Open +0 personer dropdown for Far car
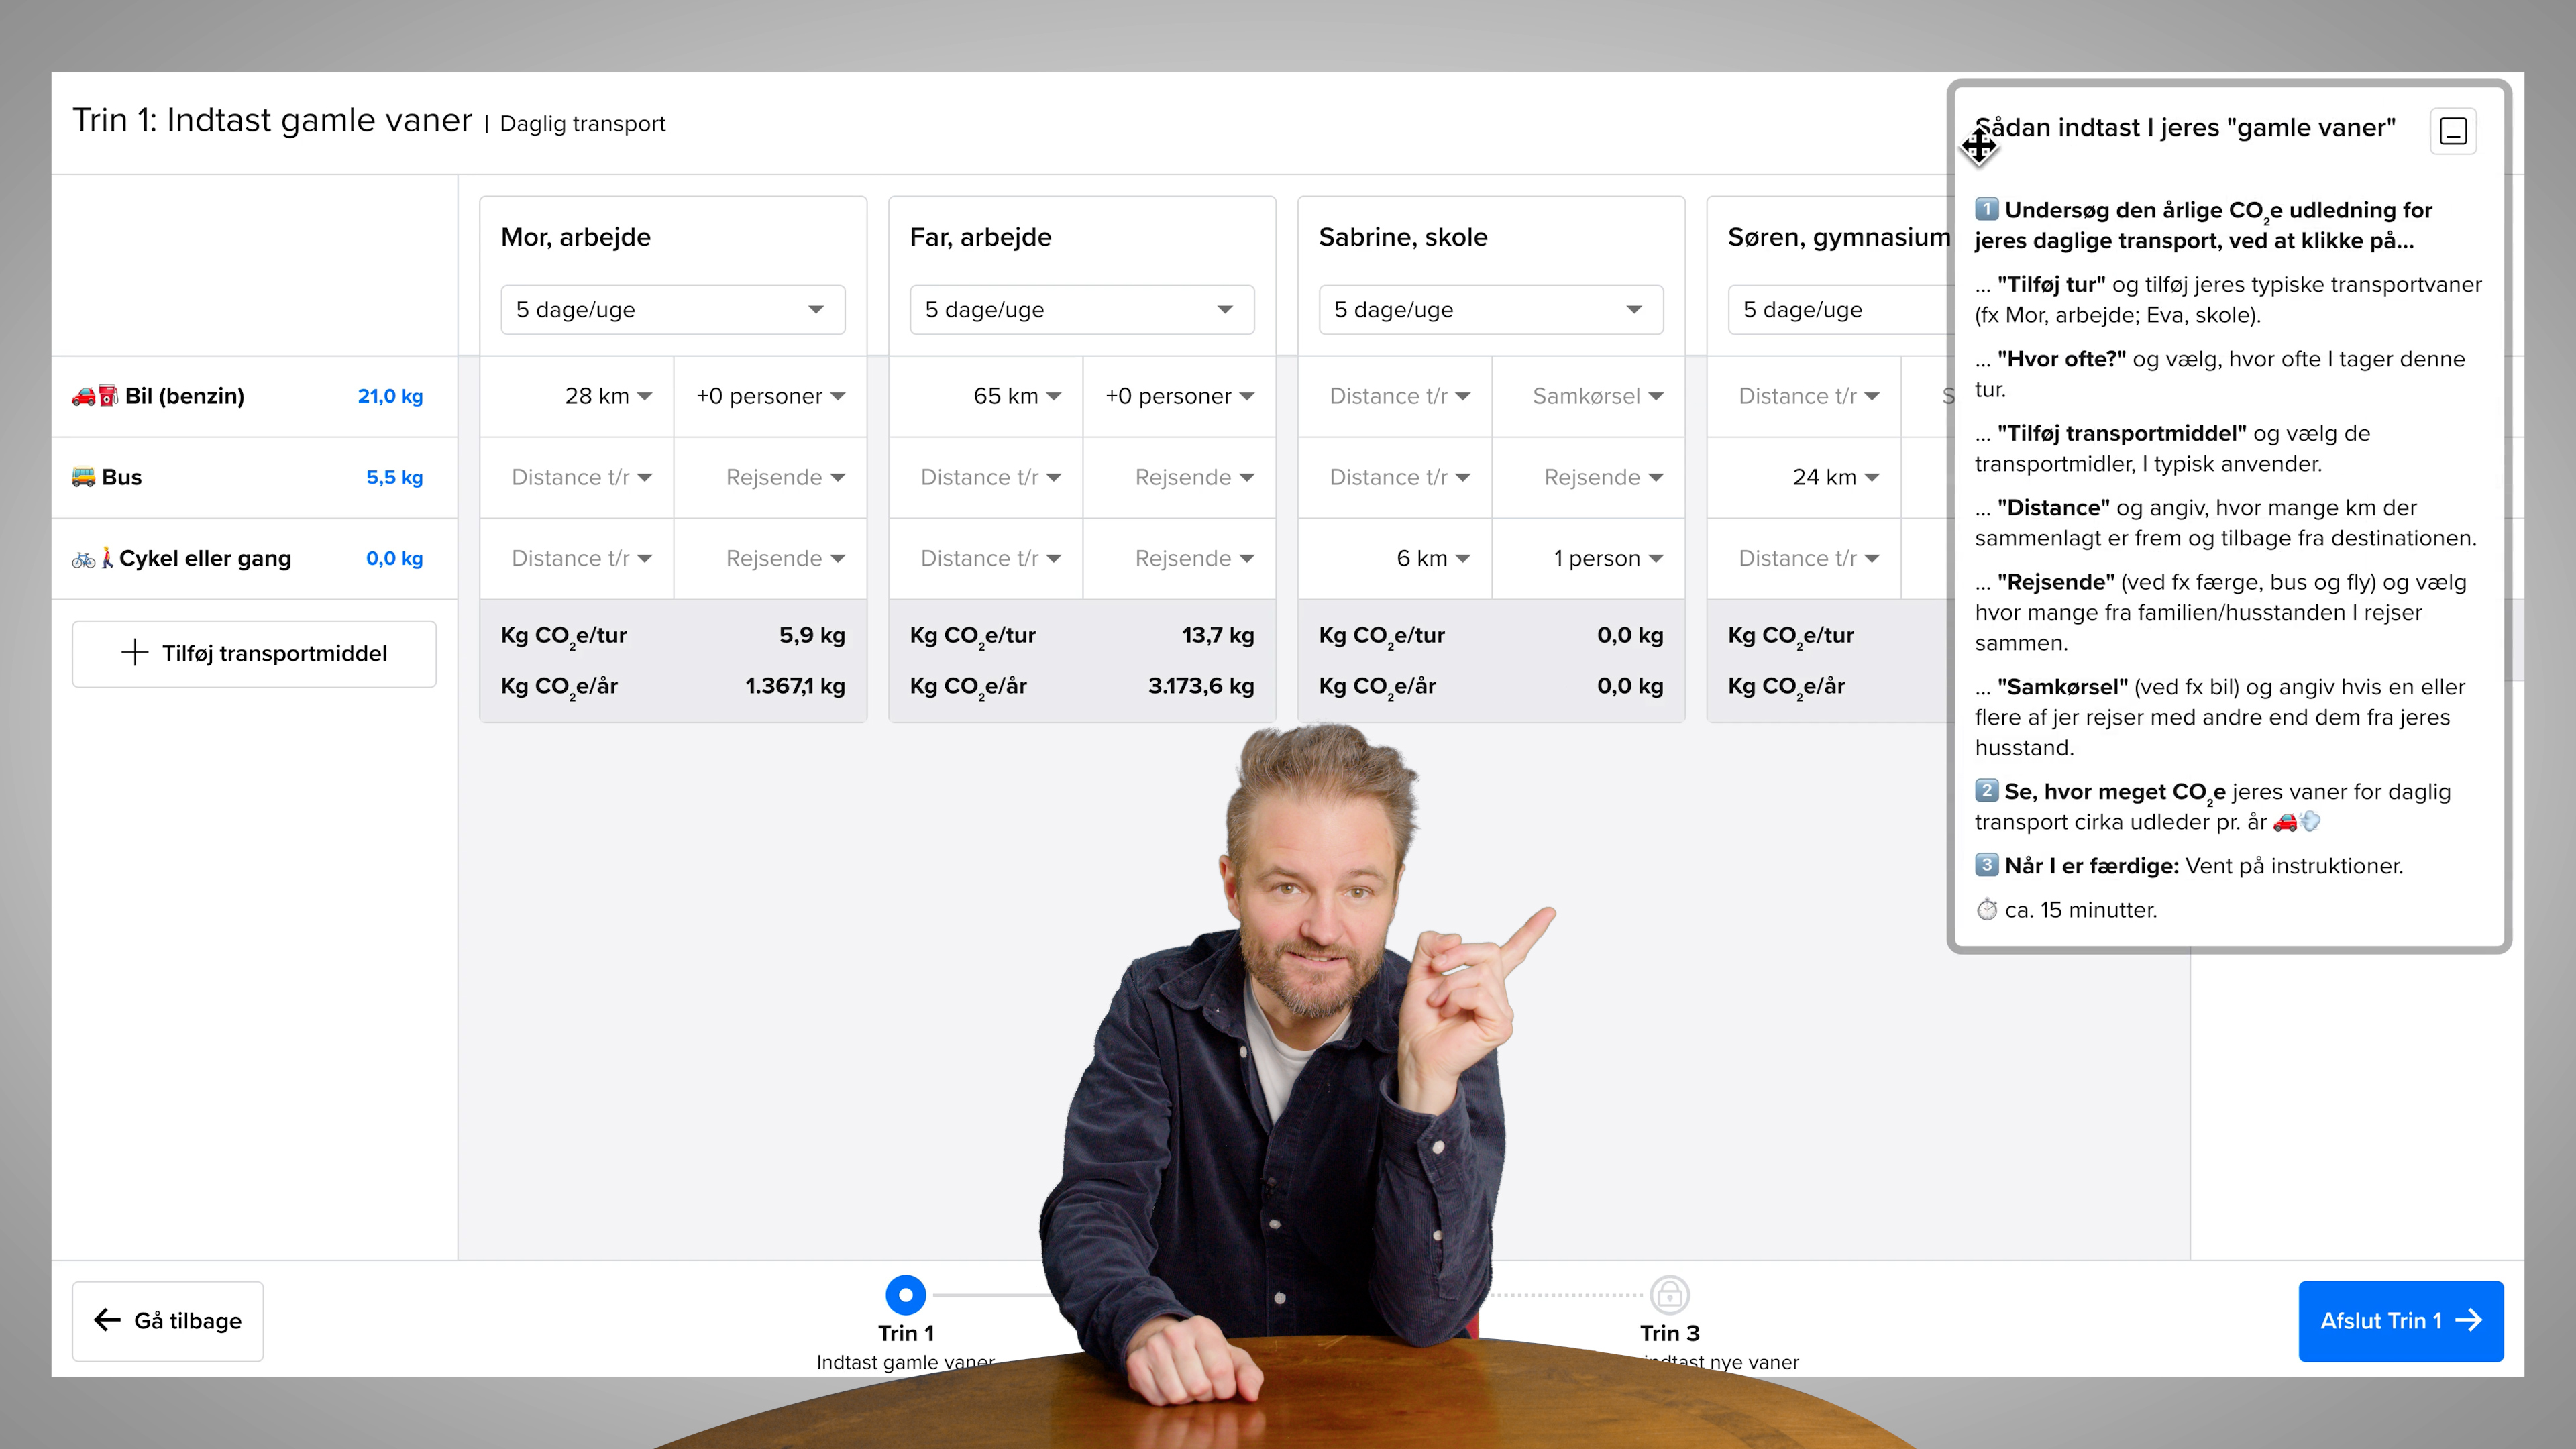Screen dimensions: 2576x1449 [x=1179, y=396]
